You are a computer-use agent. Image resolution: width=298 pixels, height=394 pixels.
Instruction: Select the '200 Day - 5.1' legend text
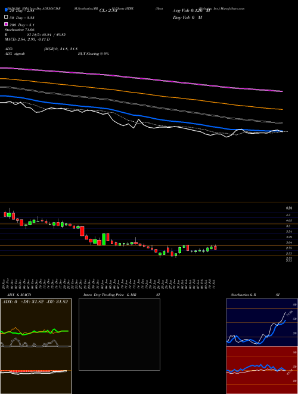pyautogui.click(x=22, y=25)
